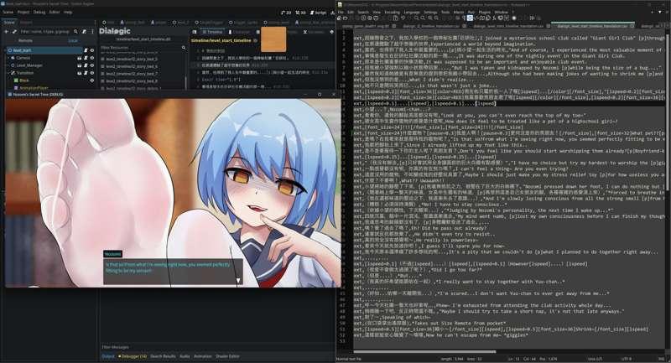The height and width of the screenshot is (363, 671).
Task: Open the Shader Editor bottom panel
Action: (x=227, y=356)
